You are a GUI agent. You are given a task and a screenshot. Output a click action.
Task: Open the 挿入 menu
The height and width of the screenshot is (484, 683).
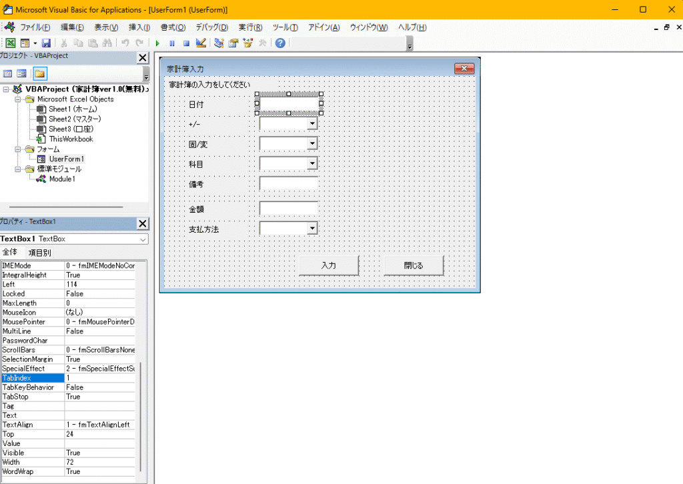pyautogui.click(x=139, y=27)
